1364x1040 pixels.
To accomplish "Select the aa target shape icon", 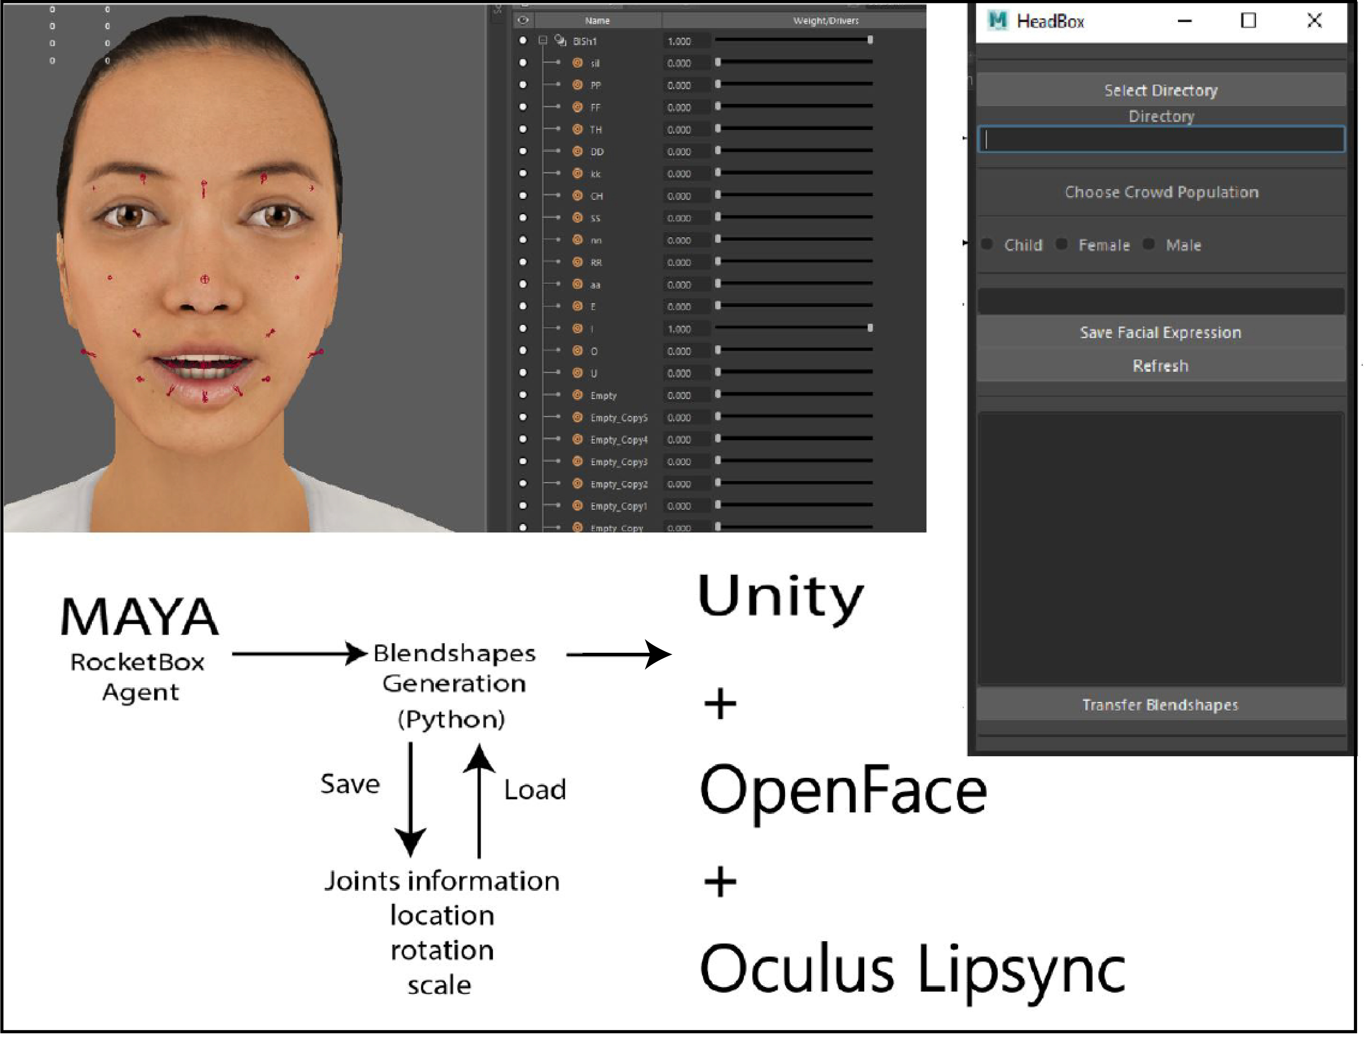I will [x=577, y=285].
